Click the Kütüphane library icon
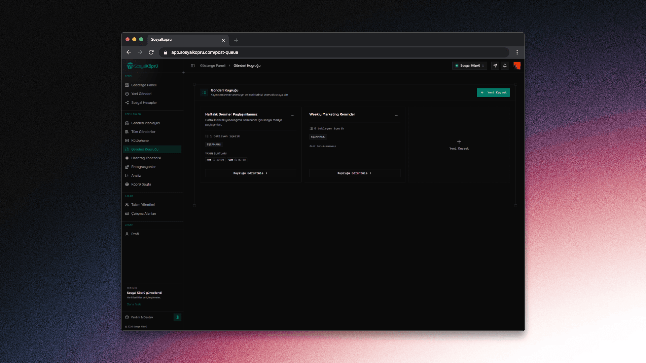The image size is (646, 363). click(x=127, y=140)
